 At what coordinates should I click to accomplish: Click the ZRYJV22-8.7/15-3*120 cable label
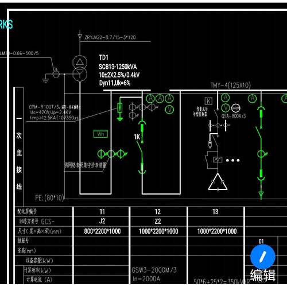coord(110,37)
